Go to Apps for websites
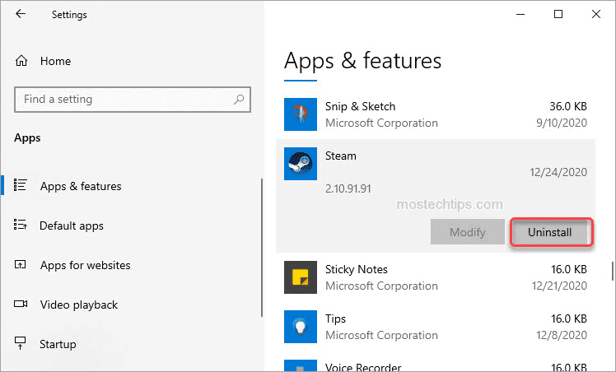 [x=86, y=265]
